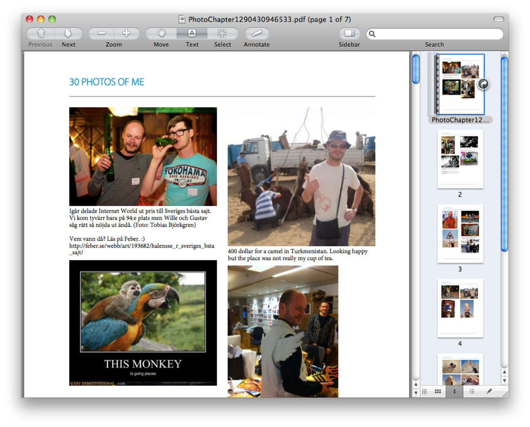The width and height of the screenshot is (530, 427).
Task: Select the Move hand tool
Action: (x=161, y=34)
